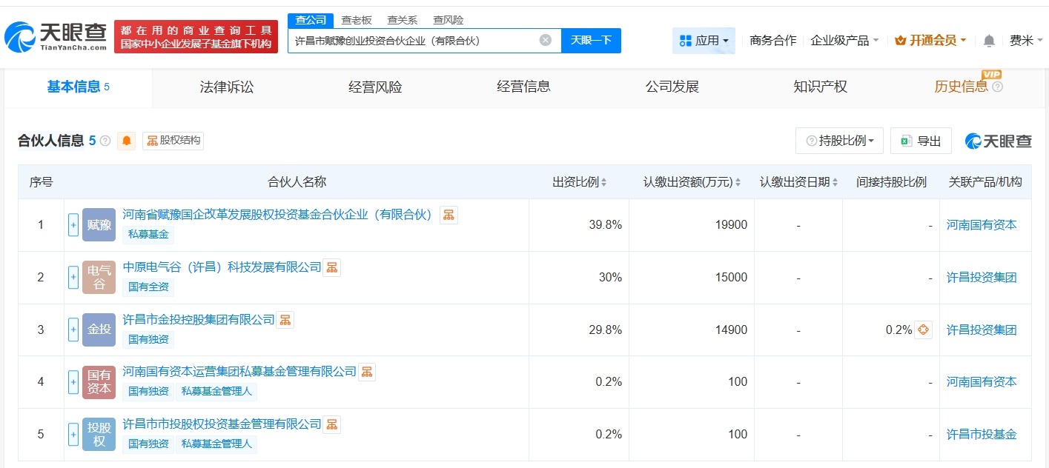This screenshot has height=468, width=1049.
Task: Clear search box using the X icon
Action: pos(545,41)
